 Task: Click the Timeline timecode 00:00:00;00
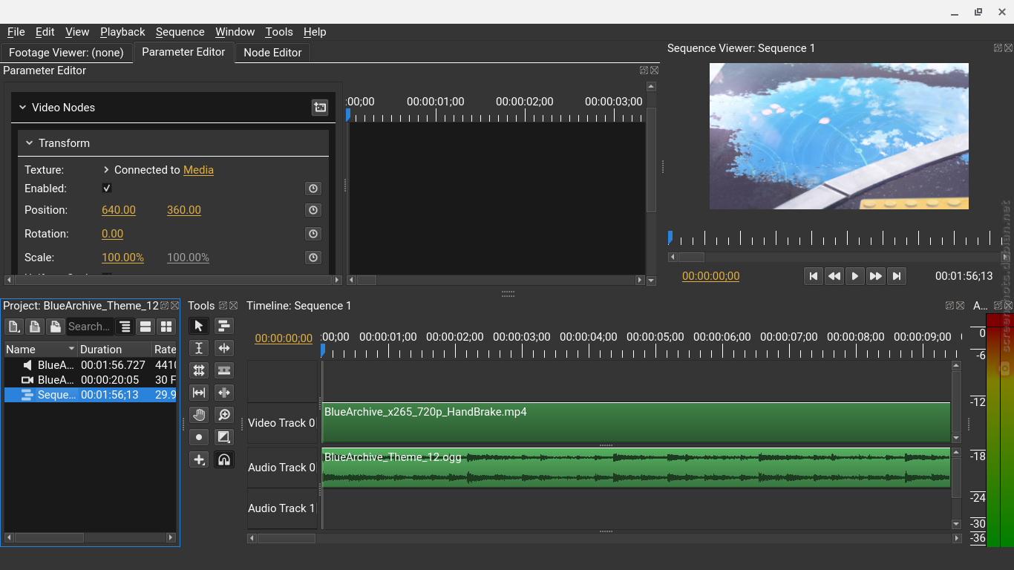pyautogui.click(x=284, y=338)
